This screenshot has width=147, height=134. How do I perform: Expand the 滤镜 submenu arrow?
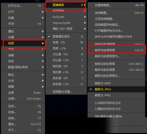pos(43,55)
